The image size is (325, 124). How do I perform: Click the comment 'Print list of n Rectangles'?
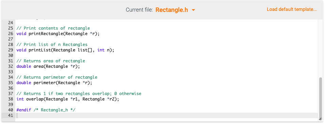coord(52,45)
